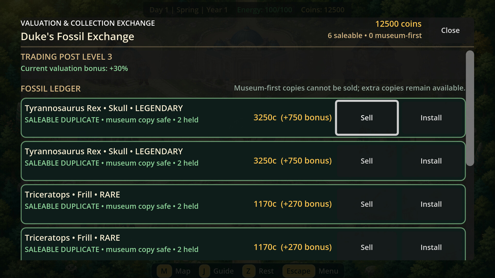Click the J key Guide shortcut icon

click(204, 271)
